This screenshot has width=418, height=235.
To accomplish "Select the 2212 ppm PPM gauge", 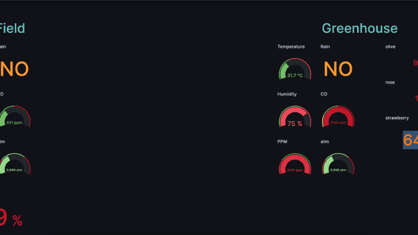I will click(295, 164).
